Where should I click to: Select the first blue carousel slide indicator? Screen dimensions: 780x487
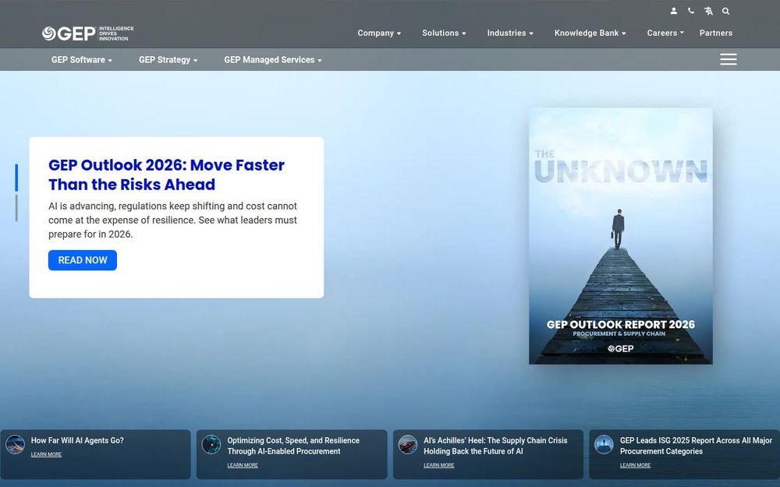(16, 178)
